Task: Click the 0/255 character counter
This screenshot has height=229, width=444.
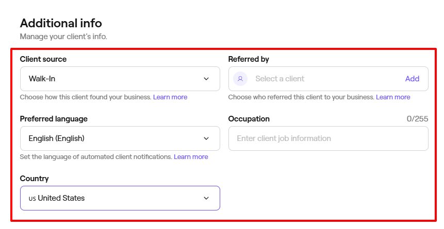Action: pos(417,119)
